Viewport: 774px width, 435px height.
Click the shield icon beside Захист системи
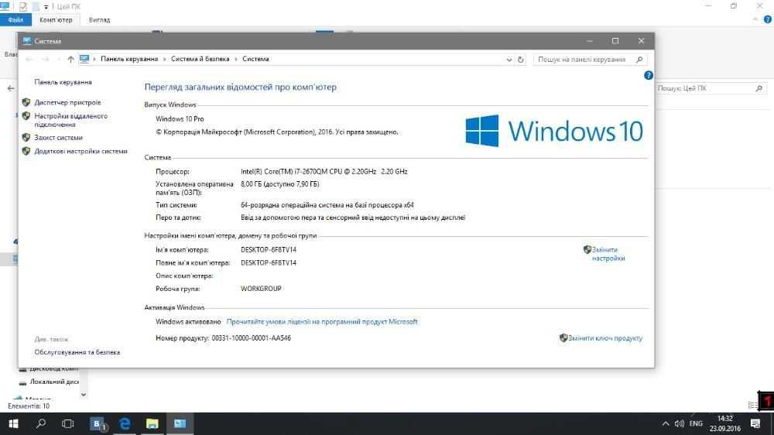pyautogui.click(x=26, y=137)
